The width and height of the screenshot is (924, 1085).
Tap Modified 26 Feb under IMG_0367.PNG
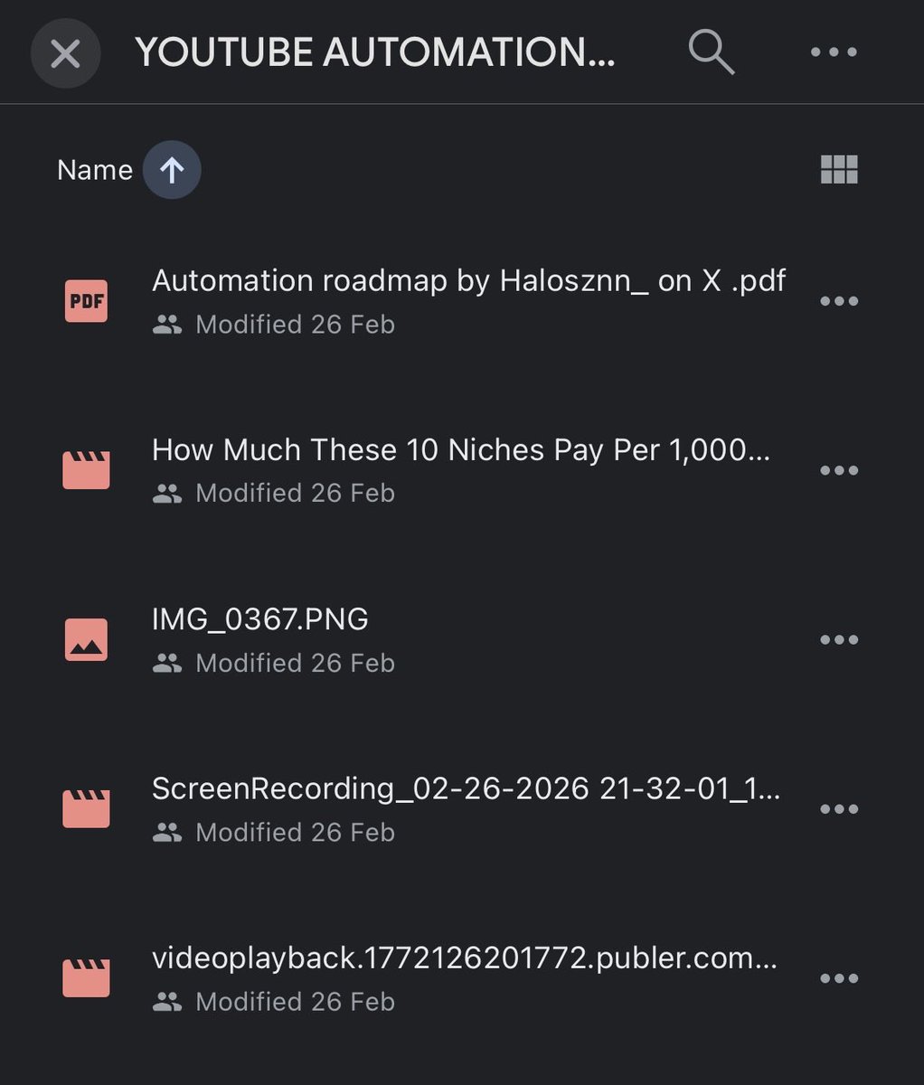(296, 663)
